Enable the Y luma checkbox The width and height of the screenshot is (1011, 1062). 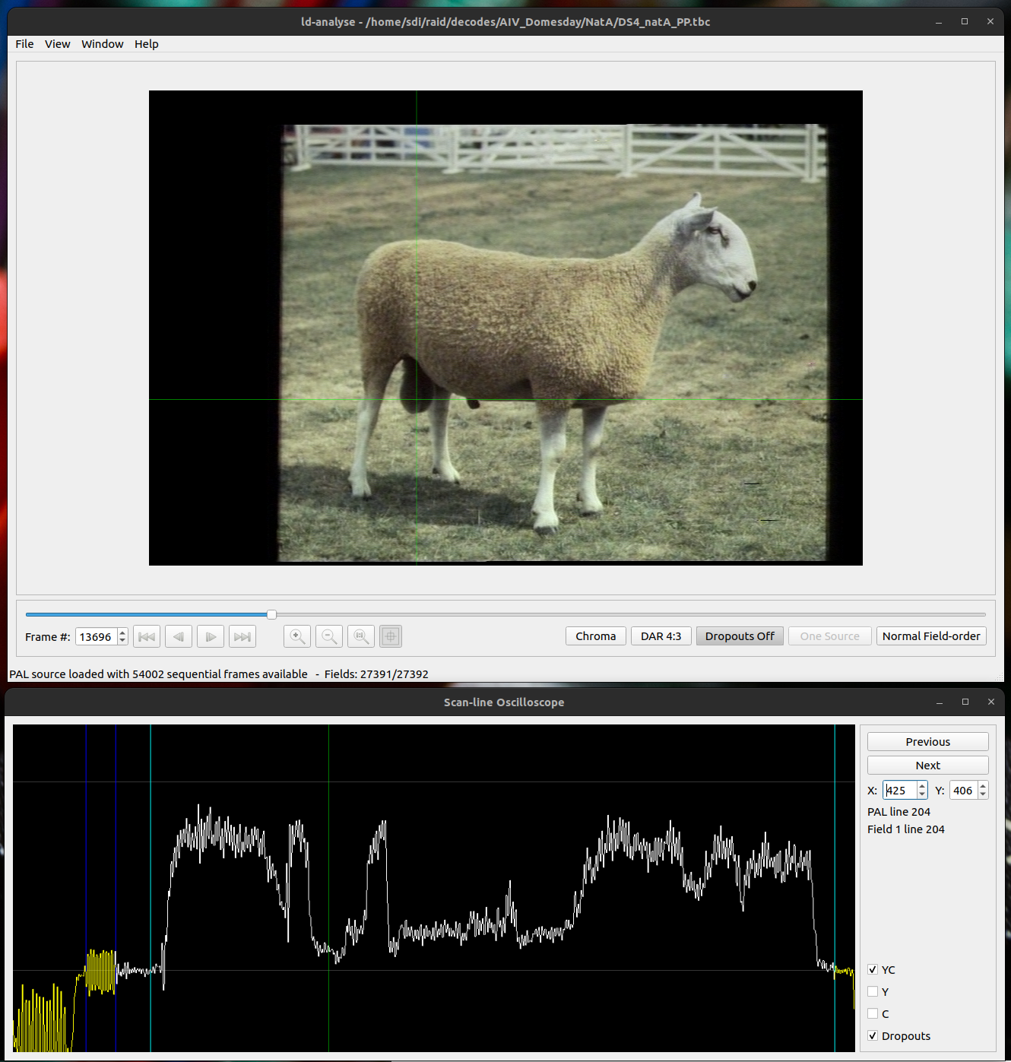tap(873, 991)
